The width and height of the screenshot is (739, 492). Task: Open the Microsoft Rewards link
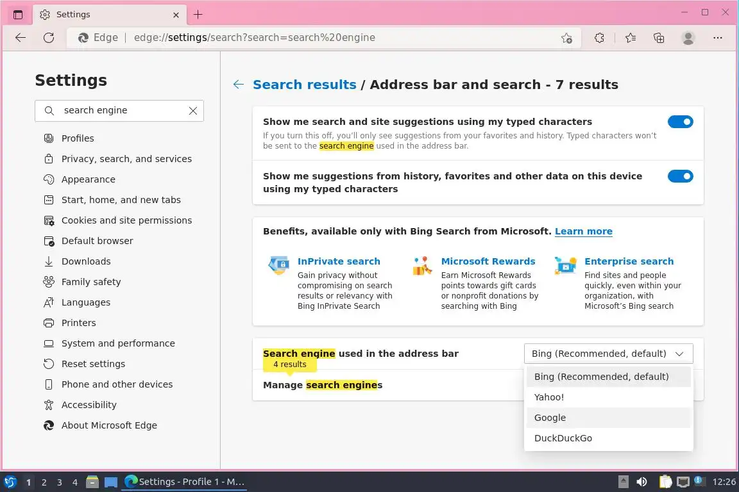click(488, 261)
